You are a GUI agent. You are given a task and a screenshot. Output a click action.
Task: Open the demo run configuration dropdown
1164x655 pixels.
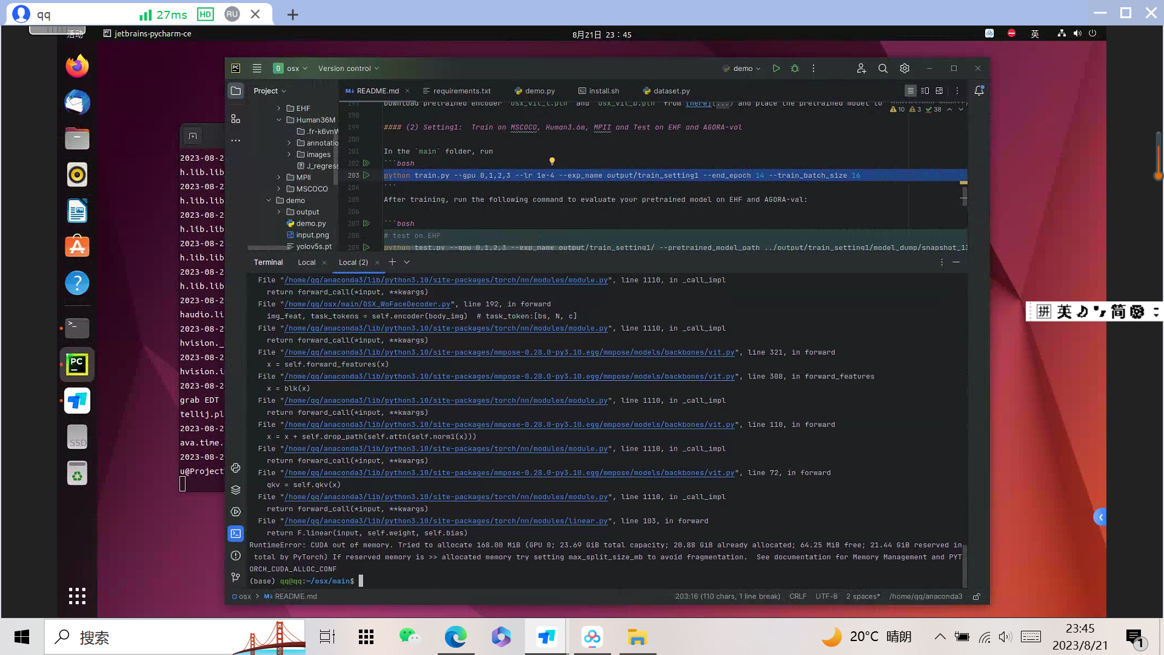click(x=743, y=68)
